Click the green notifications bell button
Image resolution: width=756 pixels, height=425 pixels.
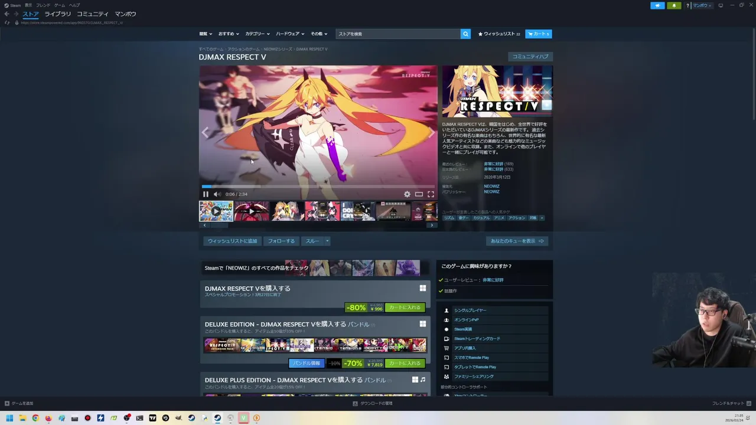coord(674,5)
